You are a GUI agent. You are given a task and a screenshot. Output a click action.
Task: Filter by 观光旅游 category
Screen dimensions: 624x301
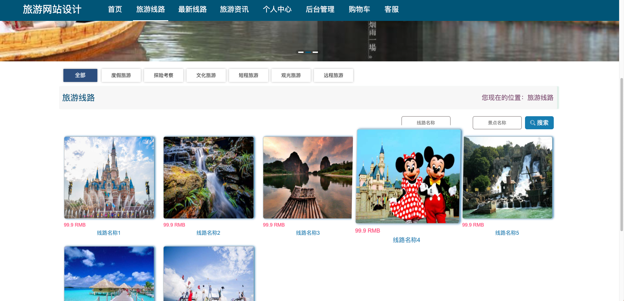pyautogui.click(x=291, y=75)
